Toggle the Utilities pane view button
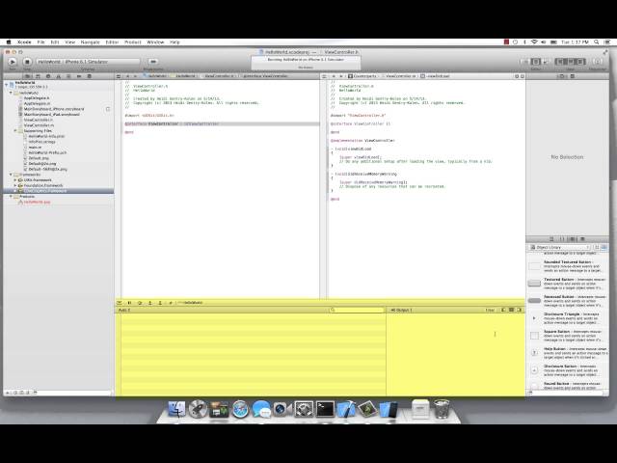This screenshot has height=463, width=617. (x=580, y=62)
